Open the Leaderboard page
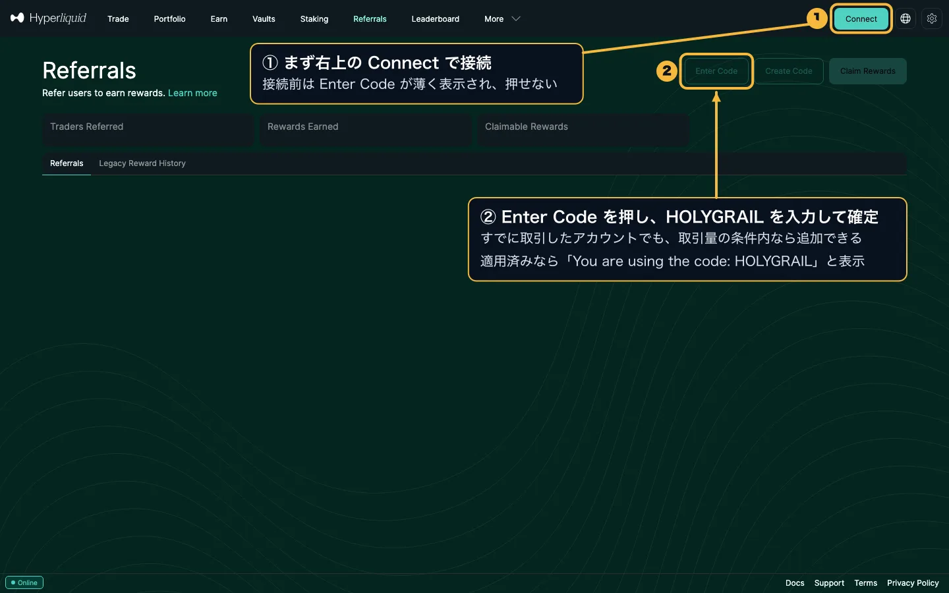This screenshot has width=949, height=593. click(x=435, y=19)
